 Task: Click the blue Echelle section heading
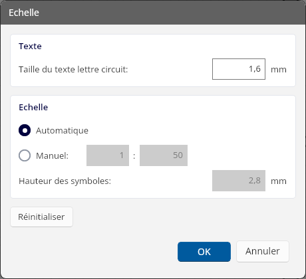pyautogui.click(x=33, y=108)
